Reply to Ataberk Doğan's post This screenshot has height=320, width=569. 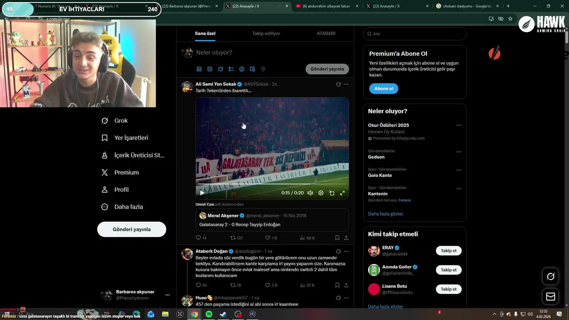click(x=201, y=285)
